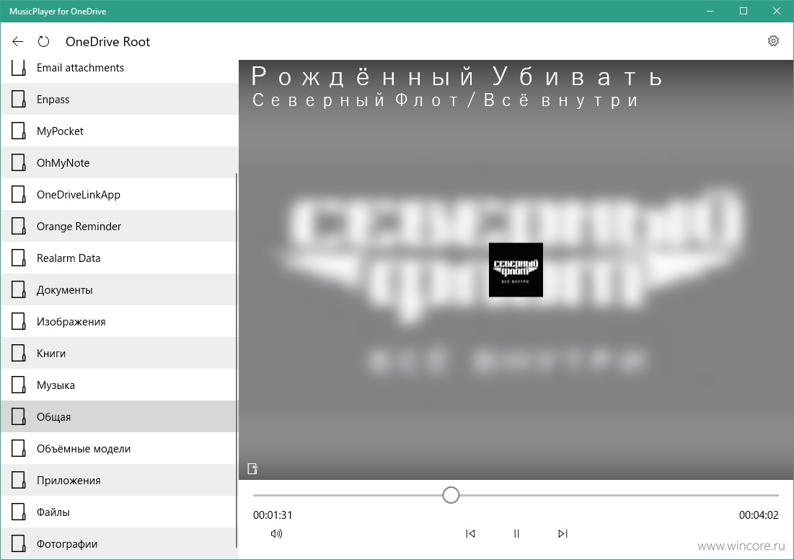This screenshot has height=560, width=794.
Task: Maximize the MusicPlayer for OneDrive window
Action: click(x=744, y=11)
